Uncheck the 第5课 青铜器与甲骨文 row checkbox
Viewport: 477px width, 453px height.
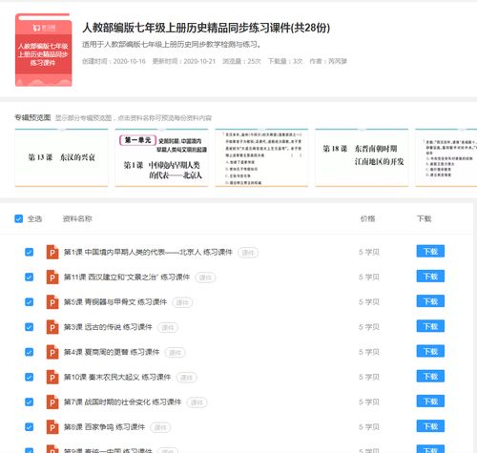[29, 302]
